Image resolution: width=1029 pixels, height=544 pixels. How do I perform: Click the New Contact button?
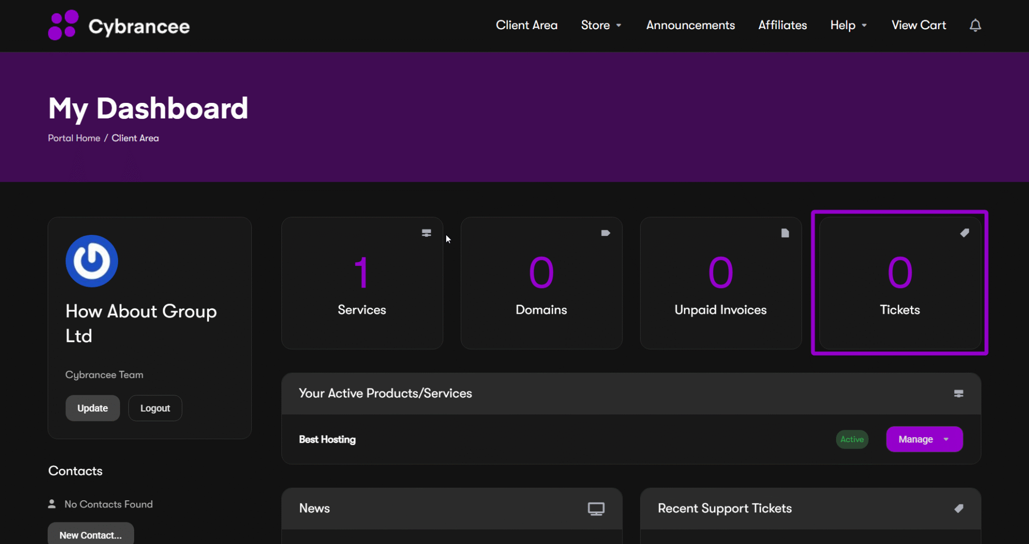coord(90,535)
